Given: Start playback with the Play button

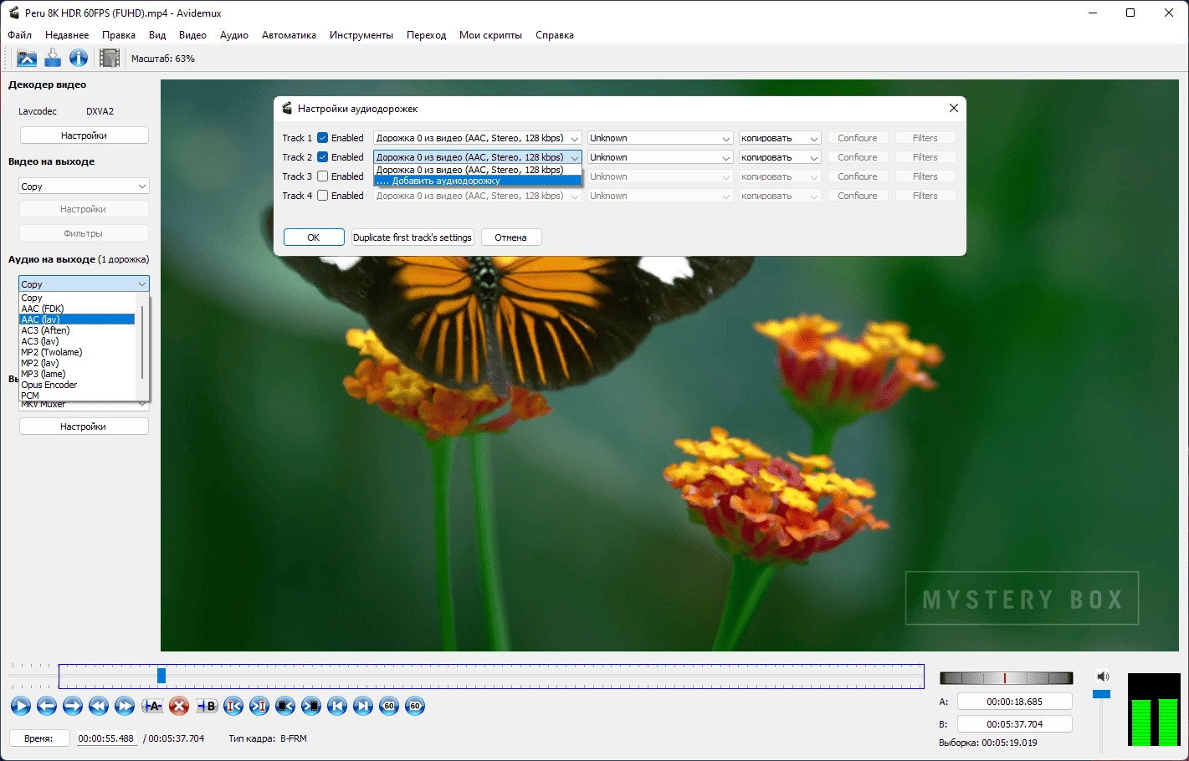Looking at the screenshot, I should click(21, 707).
